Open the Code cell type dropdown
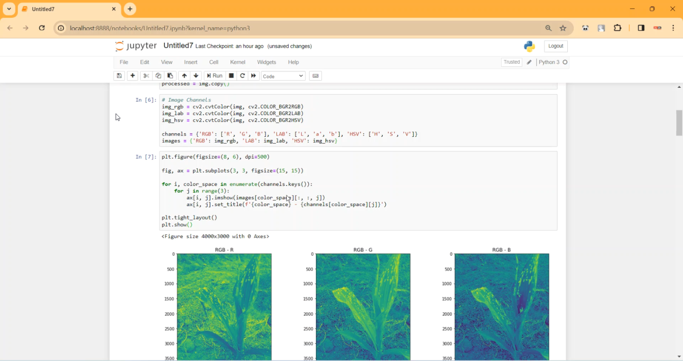The width and height of the screenshot is (683, 361). point(283,76)
